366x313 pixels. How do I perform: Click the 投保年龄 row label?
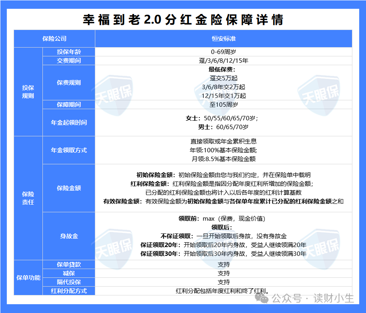pyautogui.click(x=69, y=52)
